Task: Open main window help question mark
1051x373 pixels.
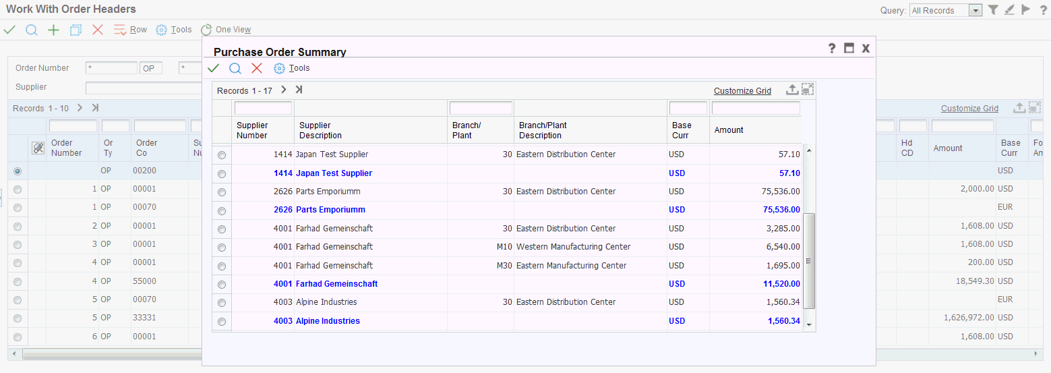Action: click(1043, 9)
